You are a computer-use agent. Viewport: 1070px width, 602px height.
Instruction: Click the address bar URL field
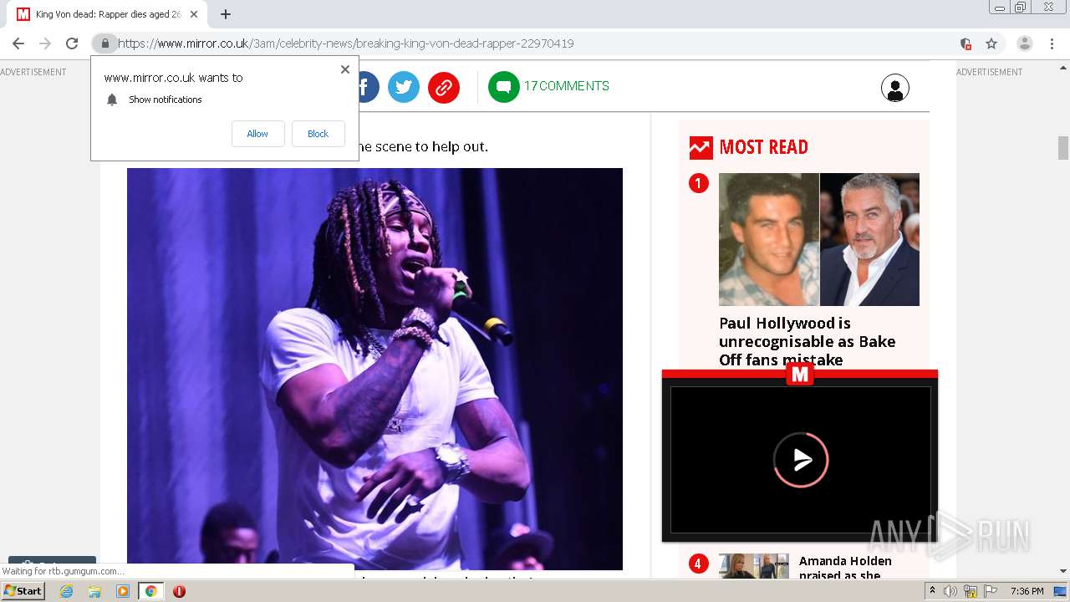coord(535,43)
